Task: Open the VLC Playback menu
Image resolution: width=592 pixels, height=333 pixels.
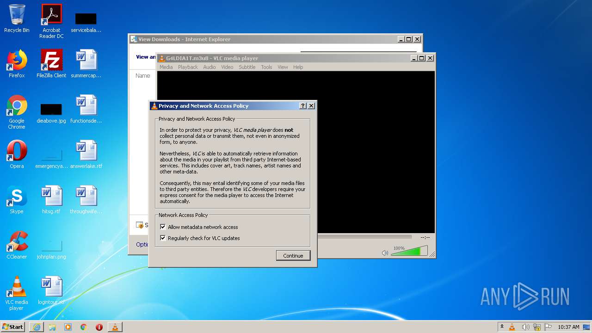Action: [x=188, y=67]
